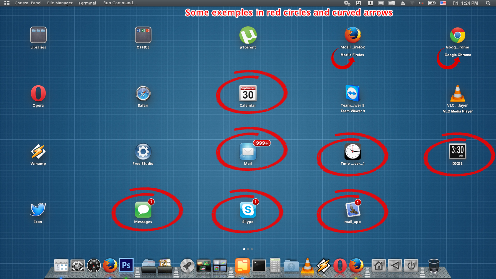Open the Winamp desktop icon

coord(38,151)
